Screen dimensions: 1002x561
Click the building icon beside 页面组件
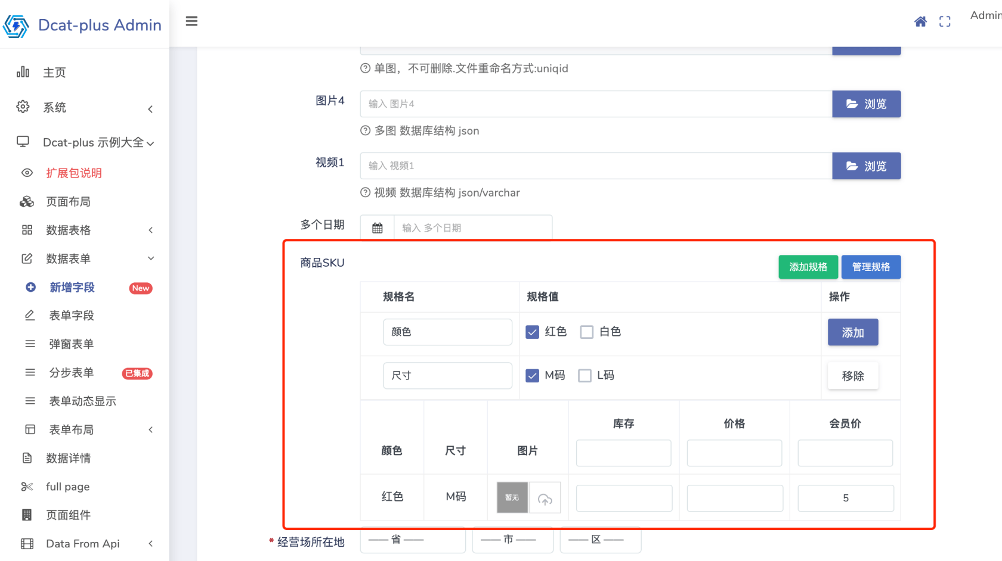27,515
